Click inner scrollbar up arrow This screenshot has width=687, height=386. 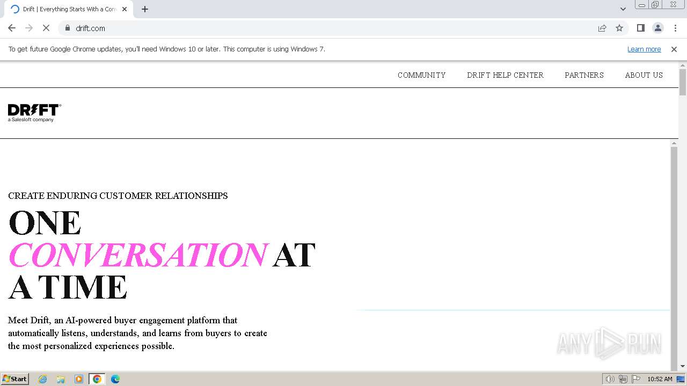tap(674, 143)
